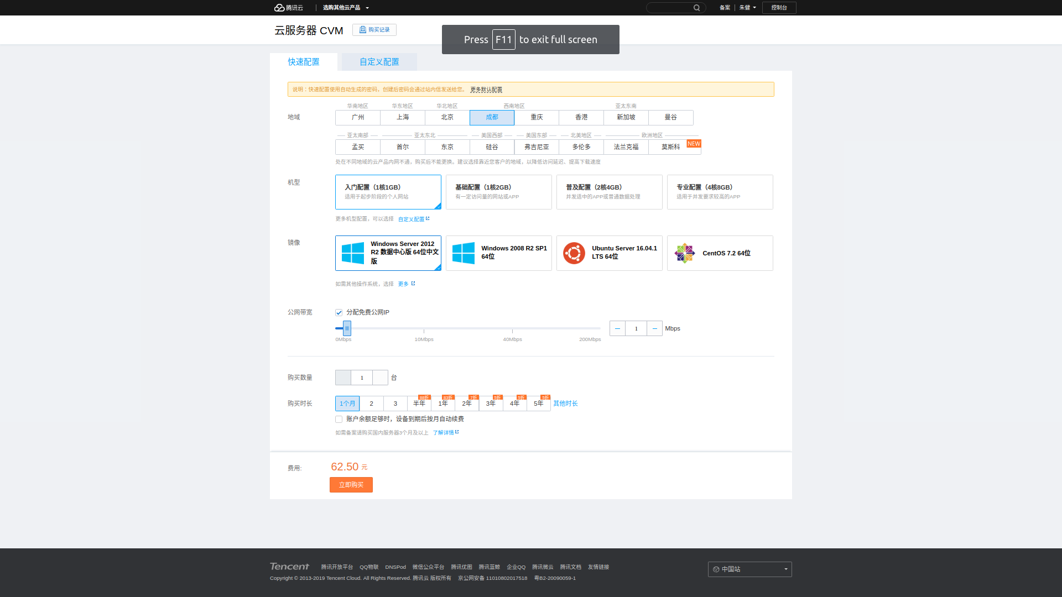Select the 香港 region
Image resolution: width=1062 pixels, height=597 pixels.
(581, 117)
